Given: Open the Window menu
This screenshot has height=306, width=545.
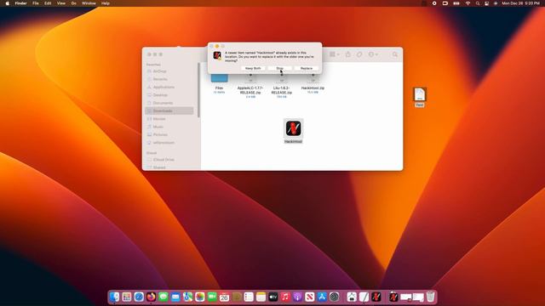Looking at the screenshot, I should click(x=89, y=3).
